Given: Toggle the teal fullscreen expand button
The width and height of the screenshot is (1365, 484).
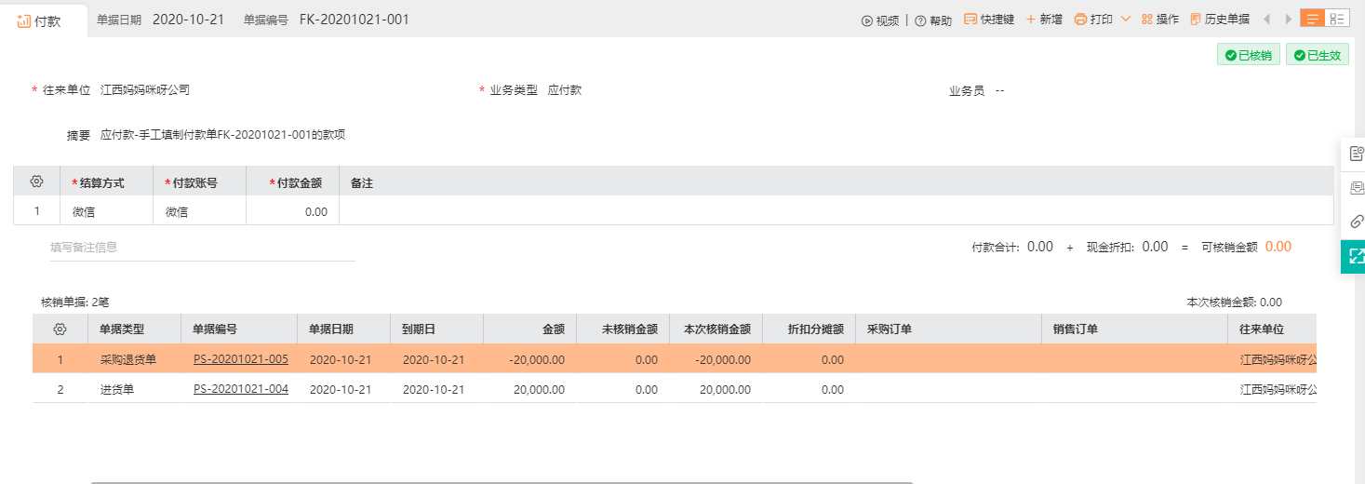Looking at the screenshot, I should click(1355, 255).
